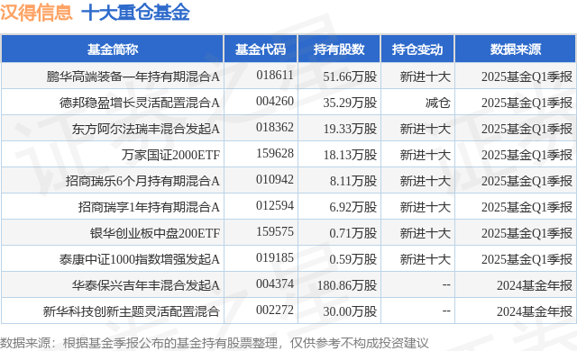The image size is (577, 351).
Task: Click the 数据来源 column header
Action: [516, 49]
